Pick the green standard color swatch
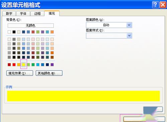The height and width of the screenshot is (122, 167). coord(33,65)
